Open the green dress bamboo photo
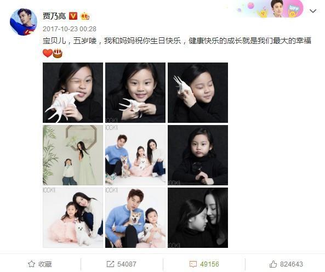This screenshot has width=325, height=272. point(73,155)
